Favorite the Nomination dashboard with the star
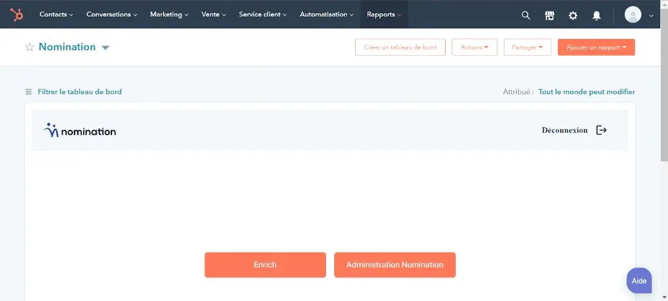Viewport: 668px width, 301px height. point(30,47)
